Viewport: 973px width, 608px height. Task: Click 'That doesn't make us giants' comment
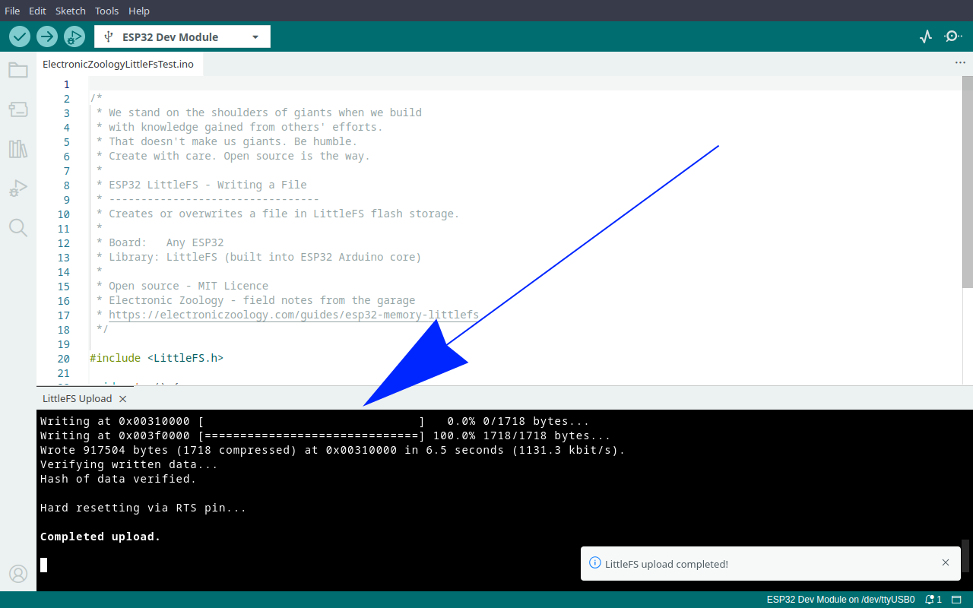click(233, 141)
